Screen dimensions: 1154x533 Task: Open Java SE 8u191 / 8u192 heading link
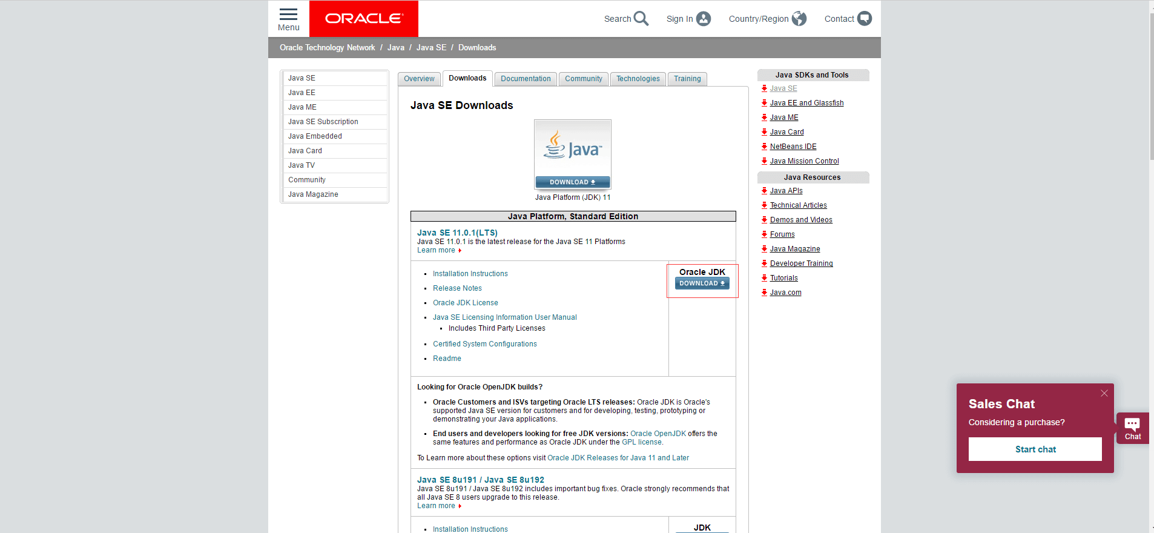(x=481, y=480)
